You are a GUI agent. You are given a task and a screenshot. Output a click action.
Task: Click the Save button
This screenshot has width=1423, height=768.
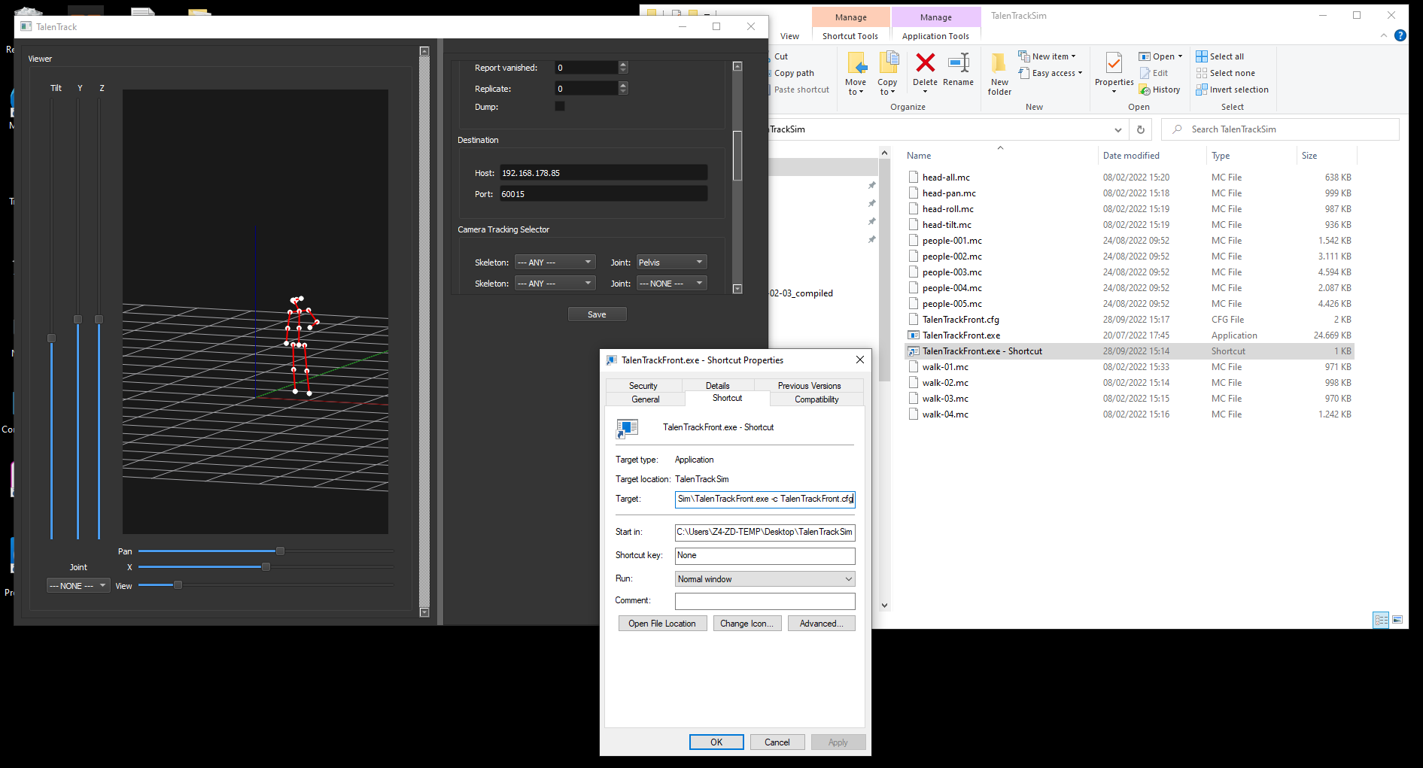click(x=597, y=314)
